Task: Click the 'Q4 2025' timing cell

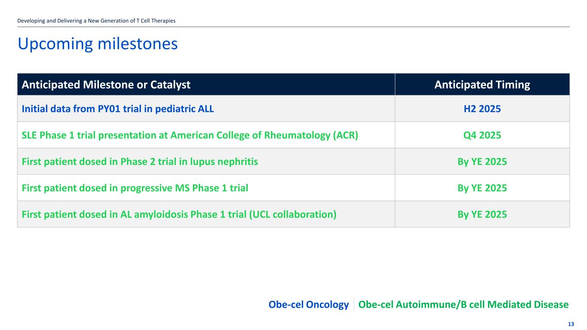Action: [x=482, y=135]
